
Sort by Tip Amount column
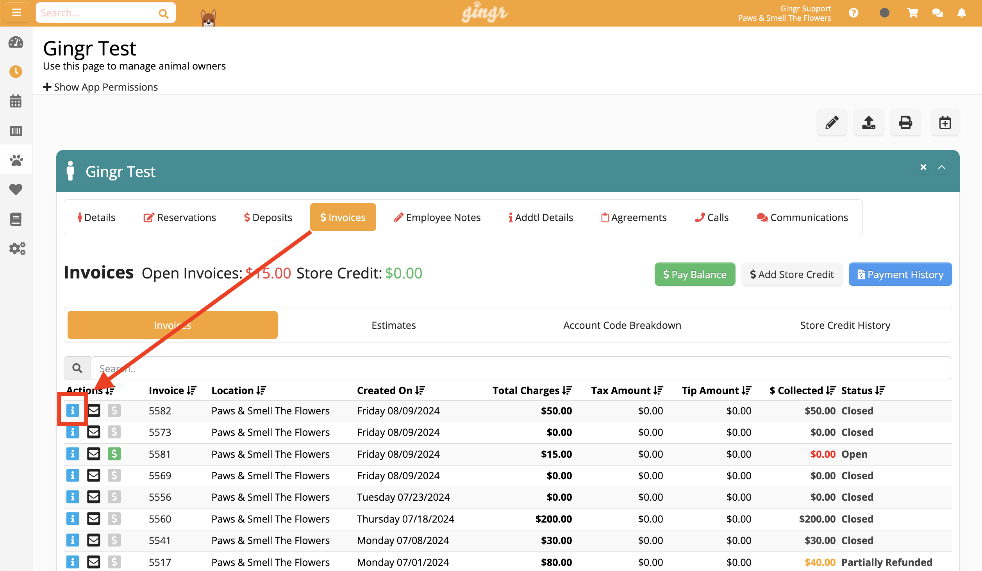click(x=716, y=391)
